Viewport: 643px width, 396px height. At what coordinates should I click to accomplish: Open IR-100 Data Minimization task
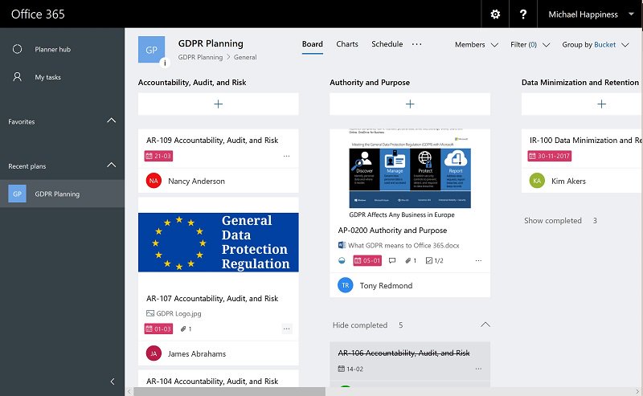click(x=586, y=141)
